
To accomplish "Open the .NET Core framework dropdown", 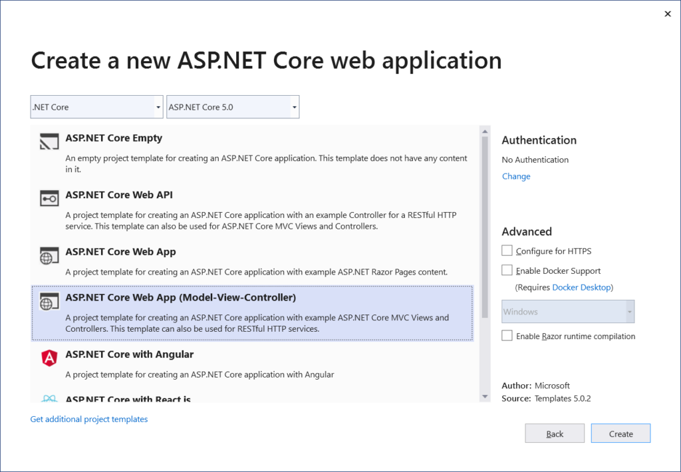I will tap(96, 107).
